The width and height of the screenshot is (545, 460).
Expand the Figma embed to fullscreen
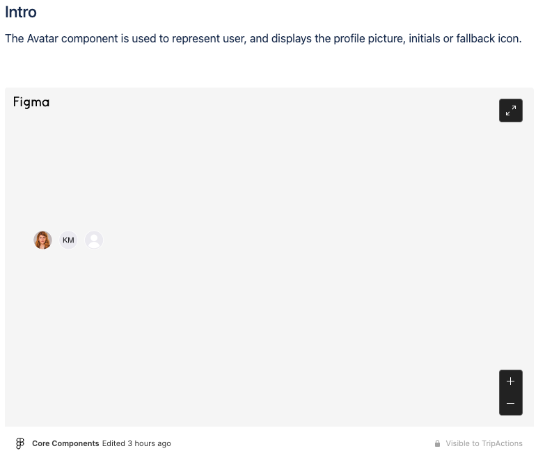coord(511,110)
